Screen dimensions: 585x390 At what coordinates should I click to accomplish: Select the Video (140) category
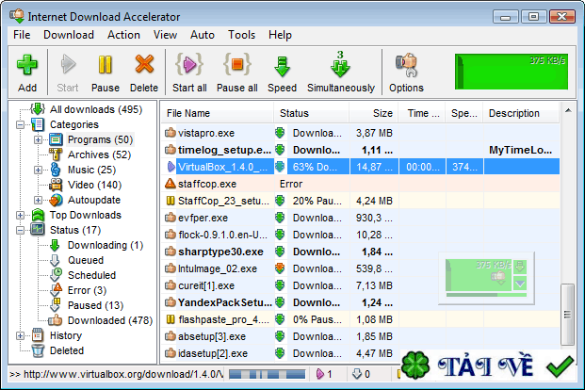point(94,185)
